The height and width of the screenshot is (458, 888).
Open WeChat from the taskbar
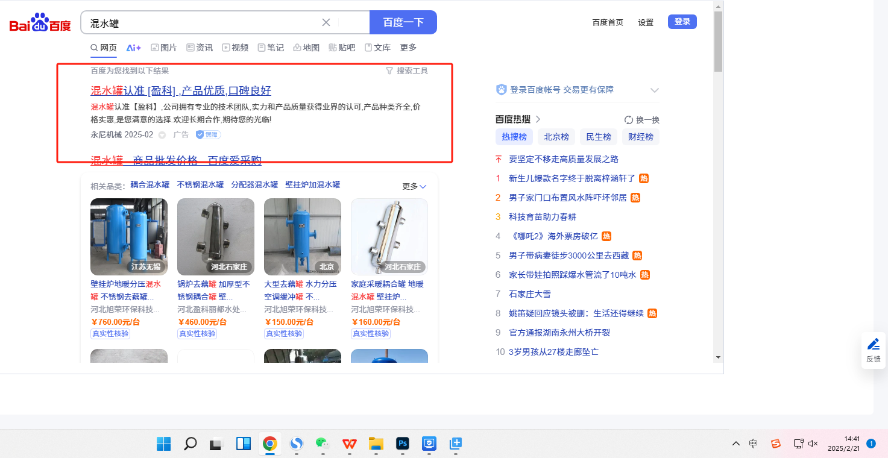tap(323, 444)
